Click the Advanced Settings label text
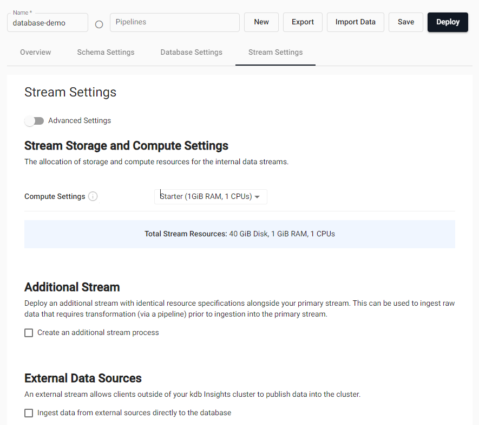Image resolution: width=479 pixels, height=425 pixels. 80,120
